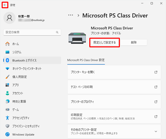Click the user profile avatar
Viewport: 166px width, 139px height.
point(10,18)
